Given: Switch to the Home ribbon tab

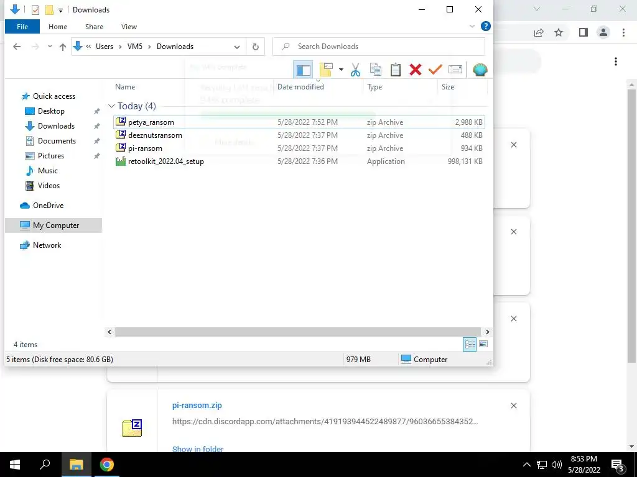Looking at the screenshot, I should coord(58,27).
